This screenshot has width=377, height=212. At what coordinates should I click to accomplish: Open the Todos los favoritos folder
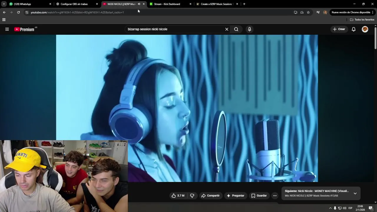(362, 20)
